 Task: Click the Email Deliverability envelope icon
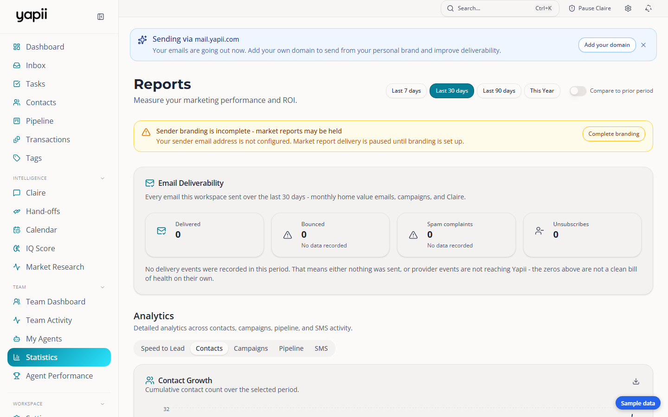click(150, 183)
